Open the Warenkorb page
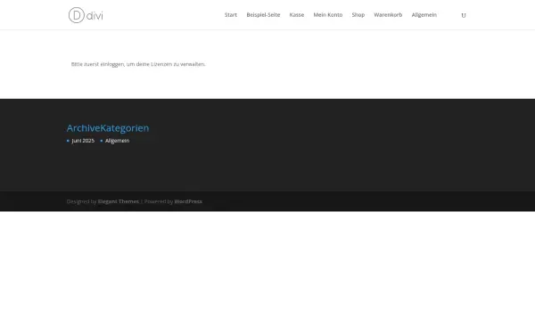Image resolution: width=535 pixels, height=334 pixels. point(388,14)
